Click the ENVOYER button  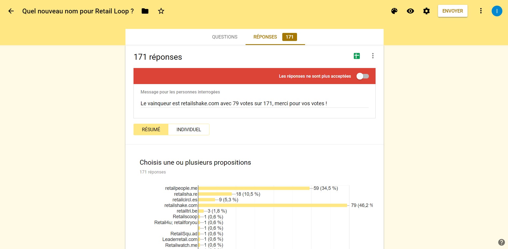click(x=453, y=11)
